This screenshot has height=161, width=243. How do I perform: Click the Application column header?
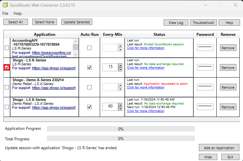click(44, 34)
